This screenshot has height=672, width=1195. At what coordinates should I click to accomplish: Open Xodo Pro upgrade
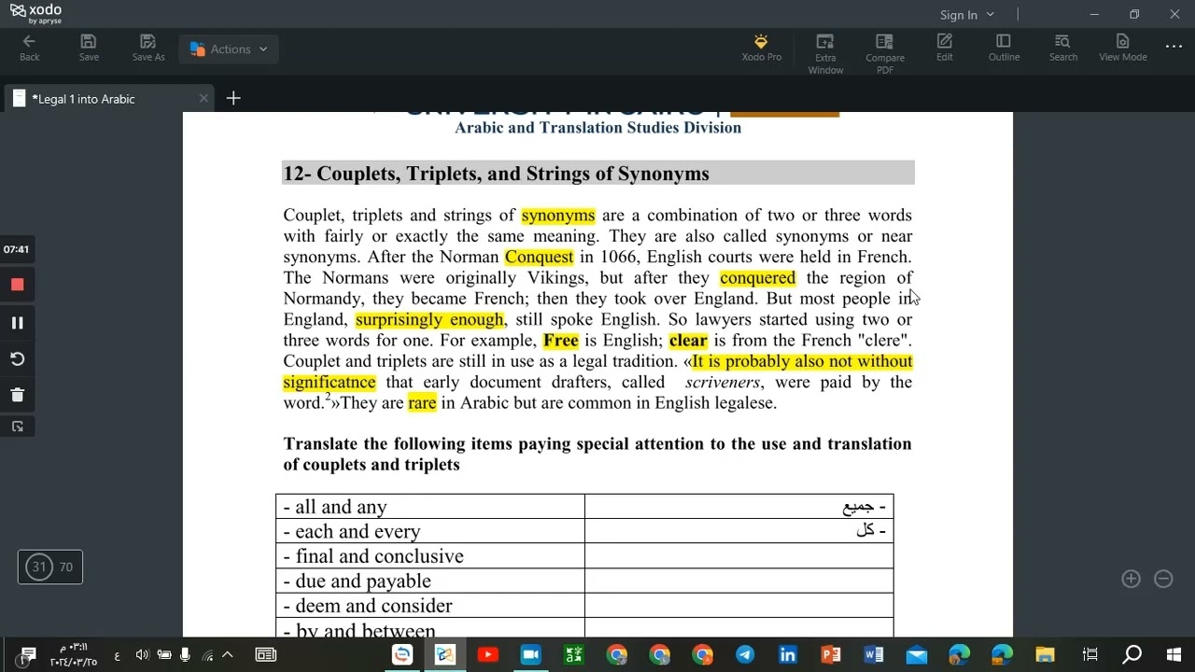coord(761,49)
